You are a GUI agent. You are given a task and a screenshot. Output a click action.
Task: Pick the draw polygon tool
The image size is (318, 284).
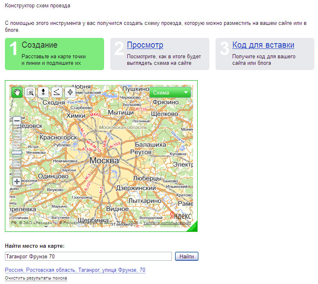(x=70, y=92)
